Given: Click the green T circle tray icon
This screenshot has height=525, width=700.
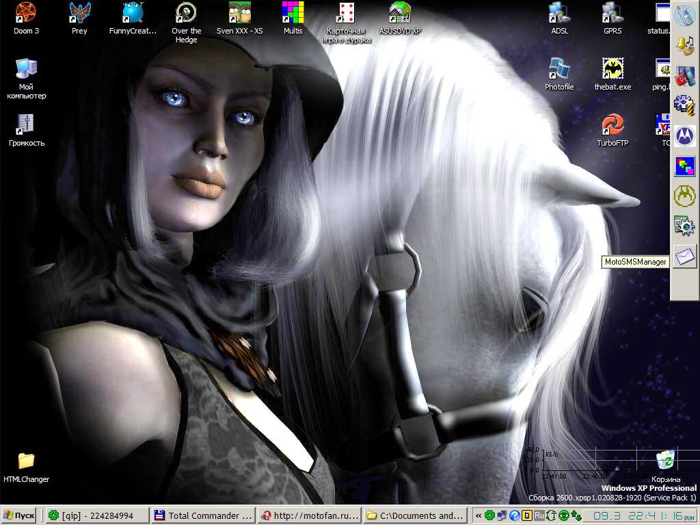Looking at the screenshot, I should 552,515.
